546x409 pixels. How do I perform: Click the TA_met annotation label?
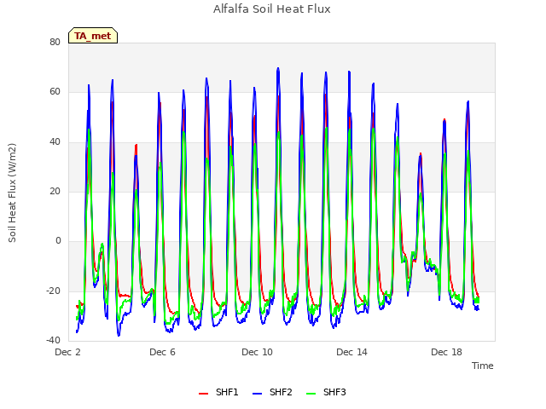coord(93,36)
